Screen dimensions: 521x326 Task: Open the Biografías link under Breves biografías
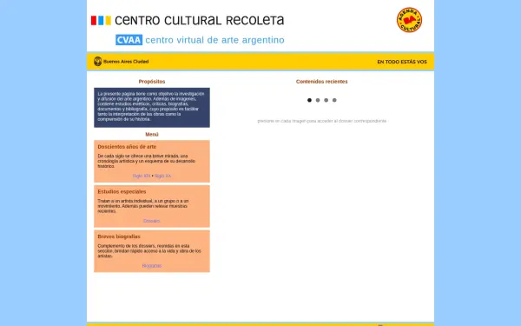(x=152, y=266)
